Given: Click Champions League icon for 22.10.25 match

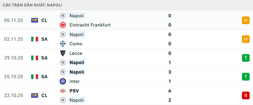Looking at the screenshot, I should pyautogui.click(x=34, y=95).
